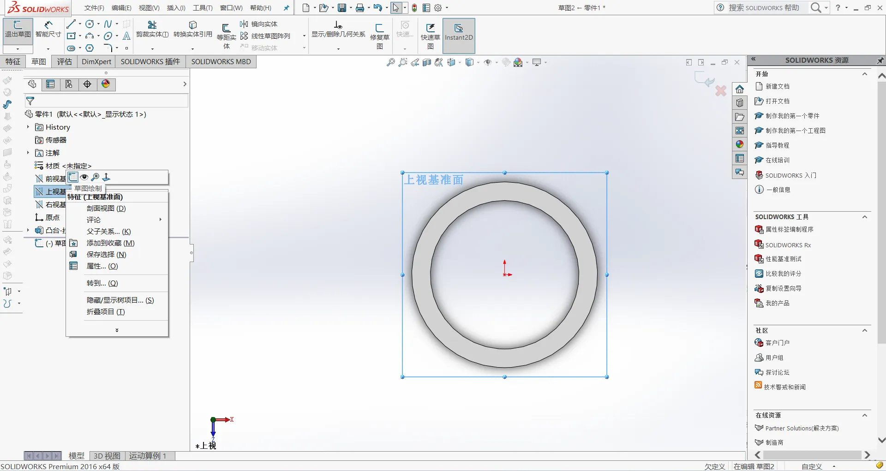
Task: Expand the context menu with bottom chevron
Action: (x=117, y=330)
